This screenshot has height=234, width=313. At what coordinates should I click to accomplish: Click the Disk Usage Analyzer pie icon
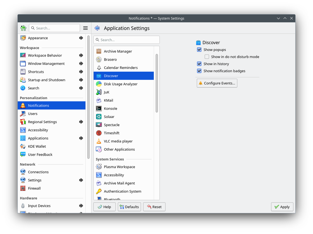tap(99, 84)
